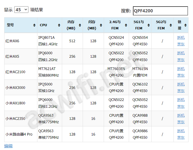The width and height of the screenshot is (193, 150).
Task: Sort by 5G1与FEM column arrows
Action: pos(149,25)
